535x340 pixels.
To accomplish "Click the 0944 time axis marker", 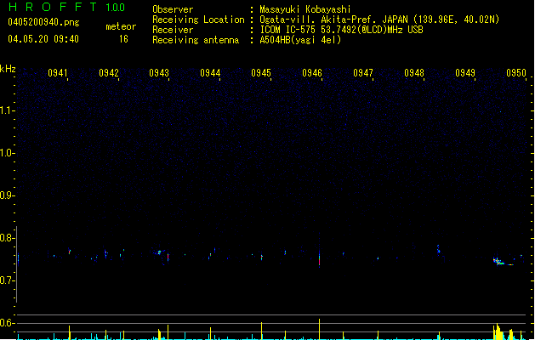I will click(210, 73).
